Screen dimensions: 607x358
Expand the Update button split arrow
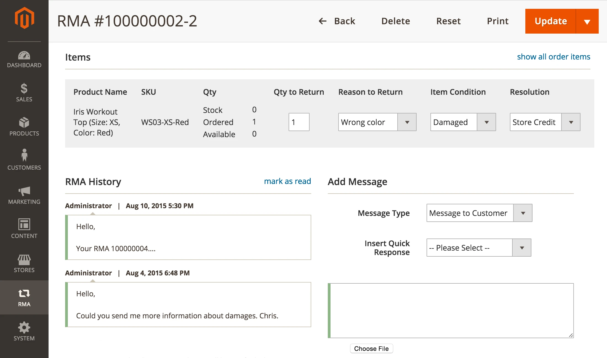587,21
